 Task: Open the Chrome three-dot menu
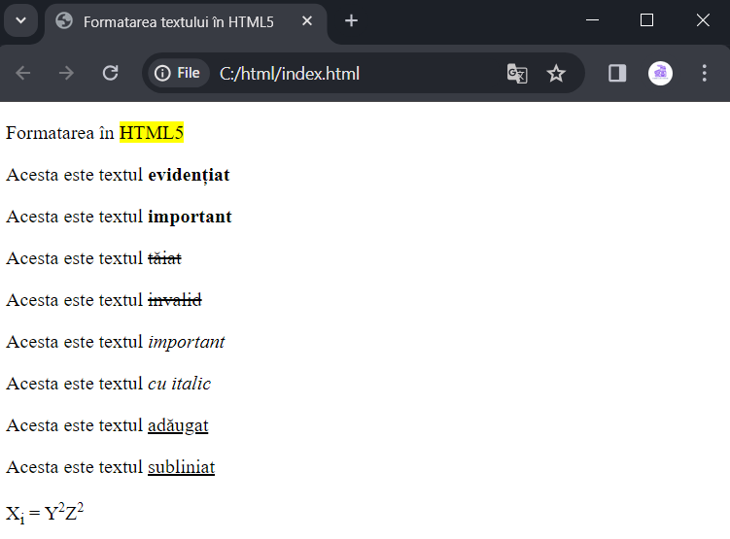[x=705, y=74]
